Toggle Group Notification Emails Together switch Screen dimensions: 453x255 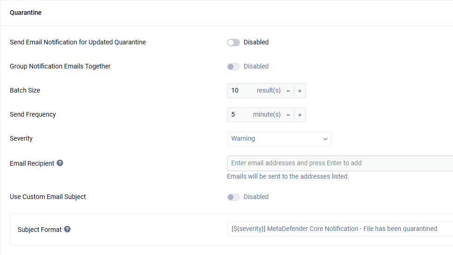pos(233,67)
